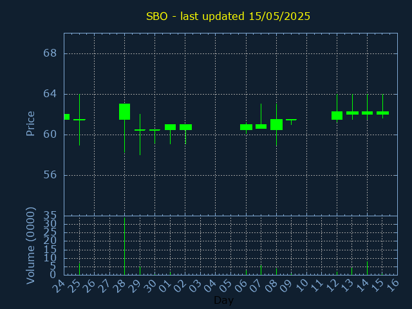This screenshot has height=309, width=412.
Task: Select the day 25 doji candlestick
Action: (x=79, y=120)
